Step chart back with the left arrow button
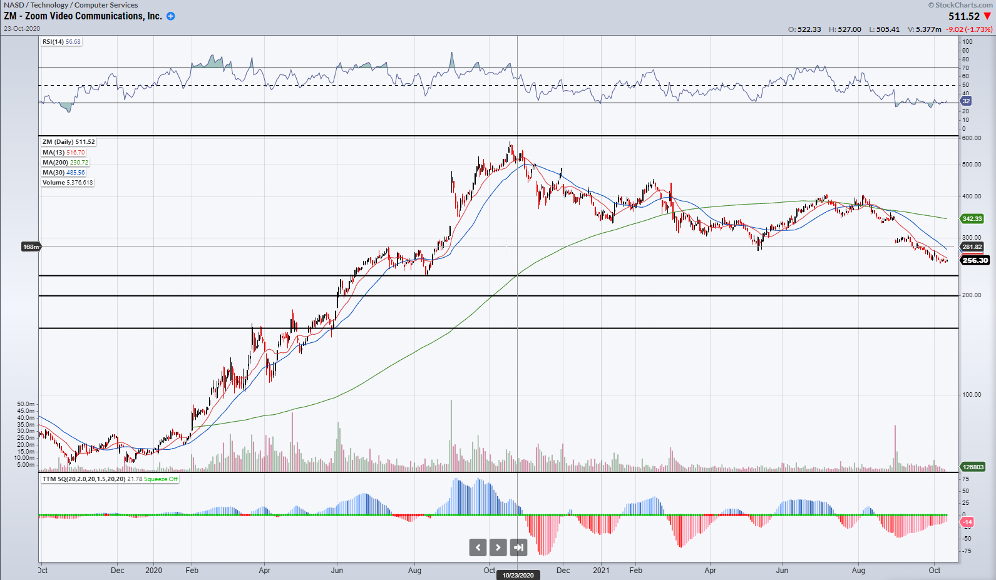Viewport: 996px width, 580px height. coord(478,547)
